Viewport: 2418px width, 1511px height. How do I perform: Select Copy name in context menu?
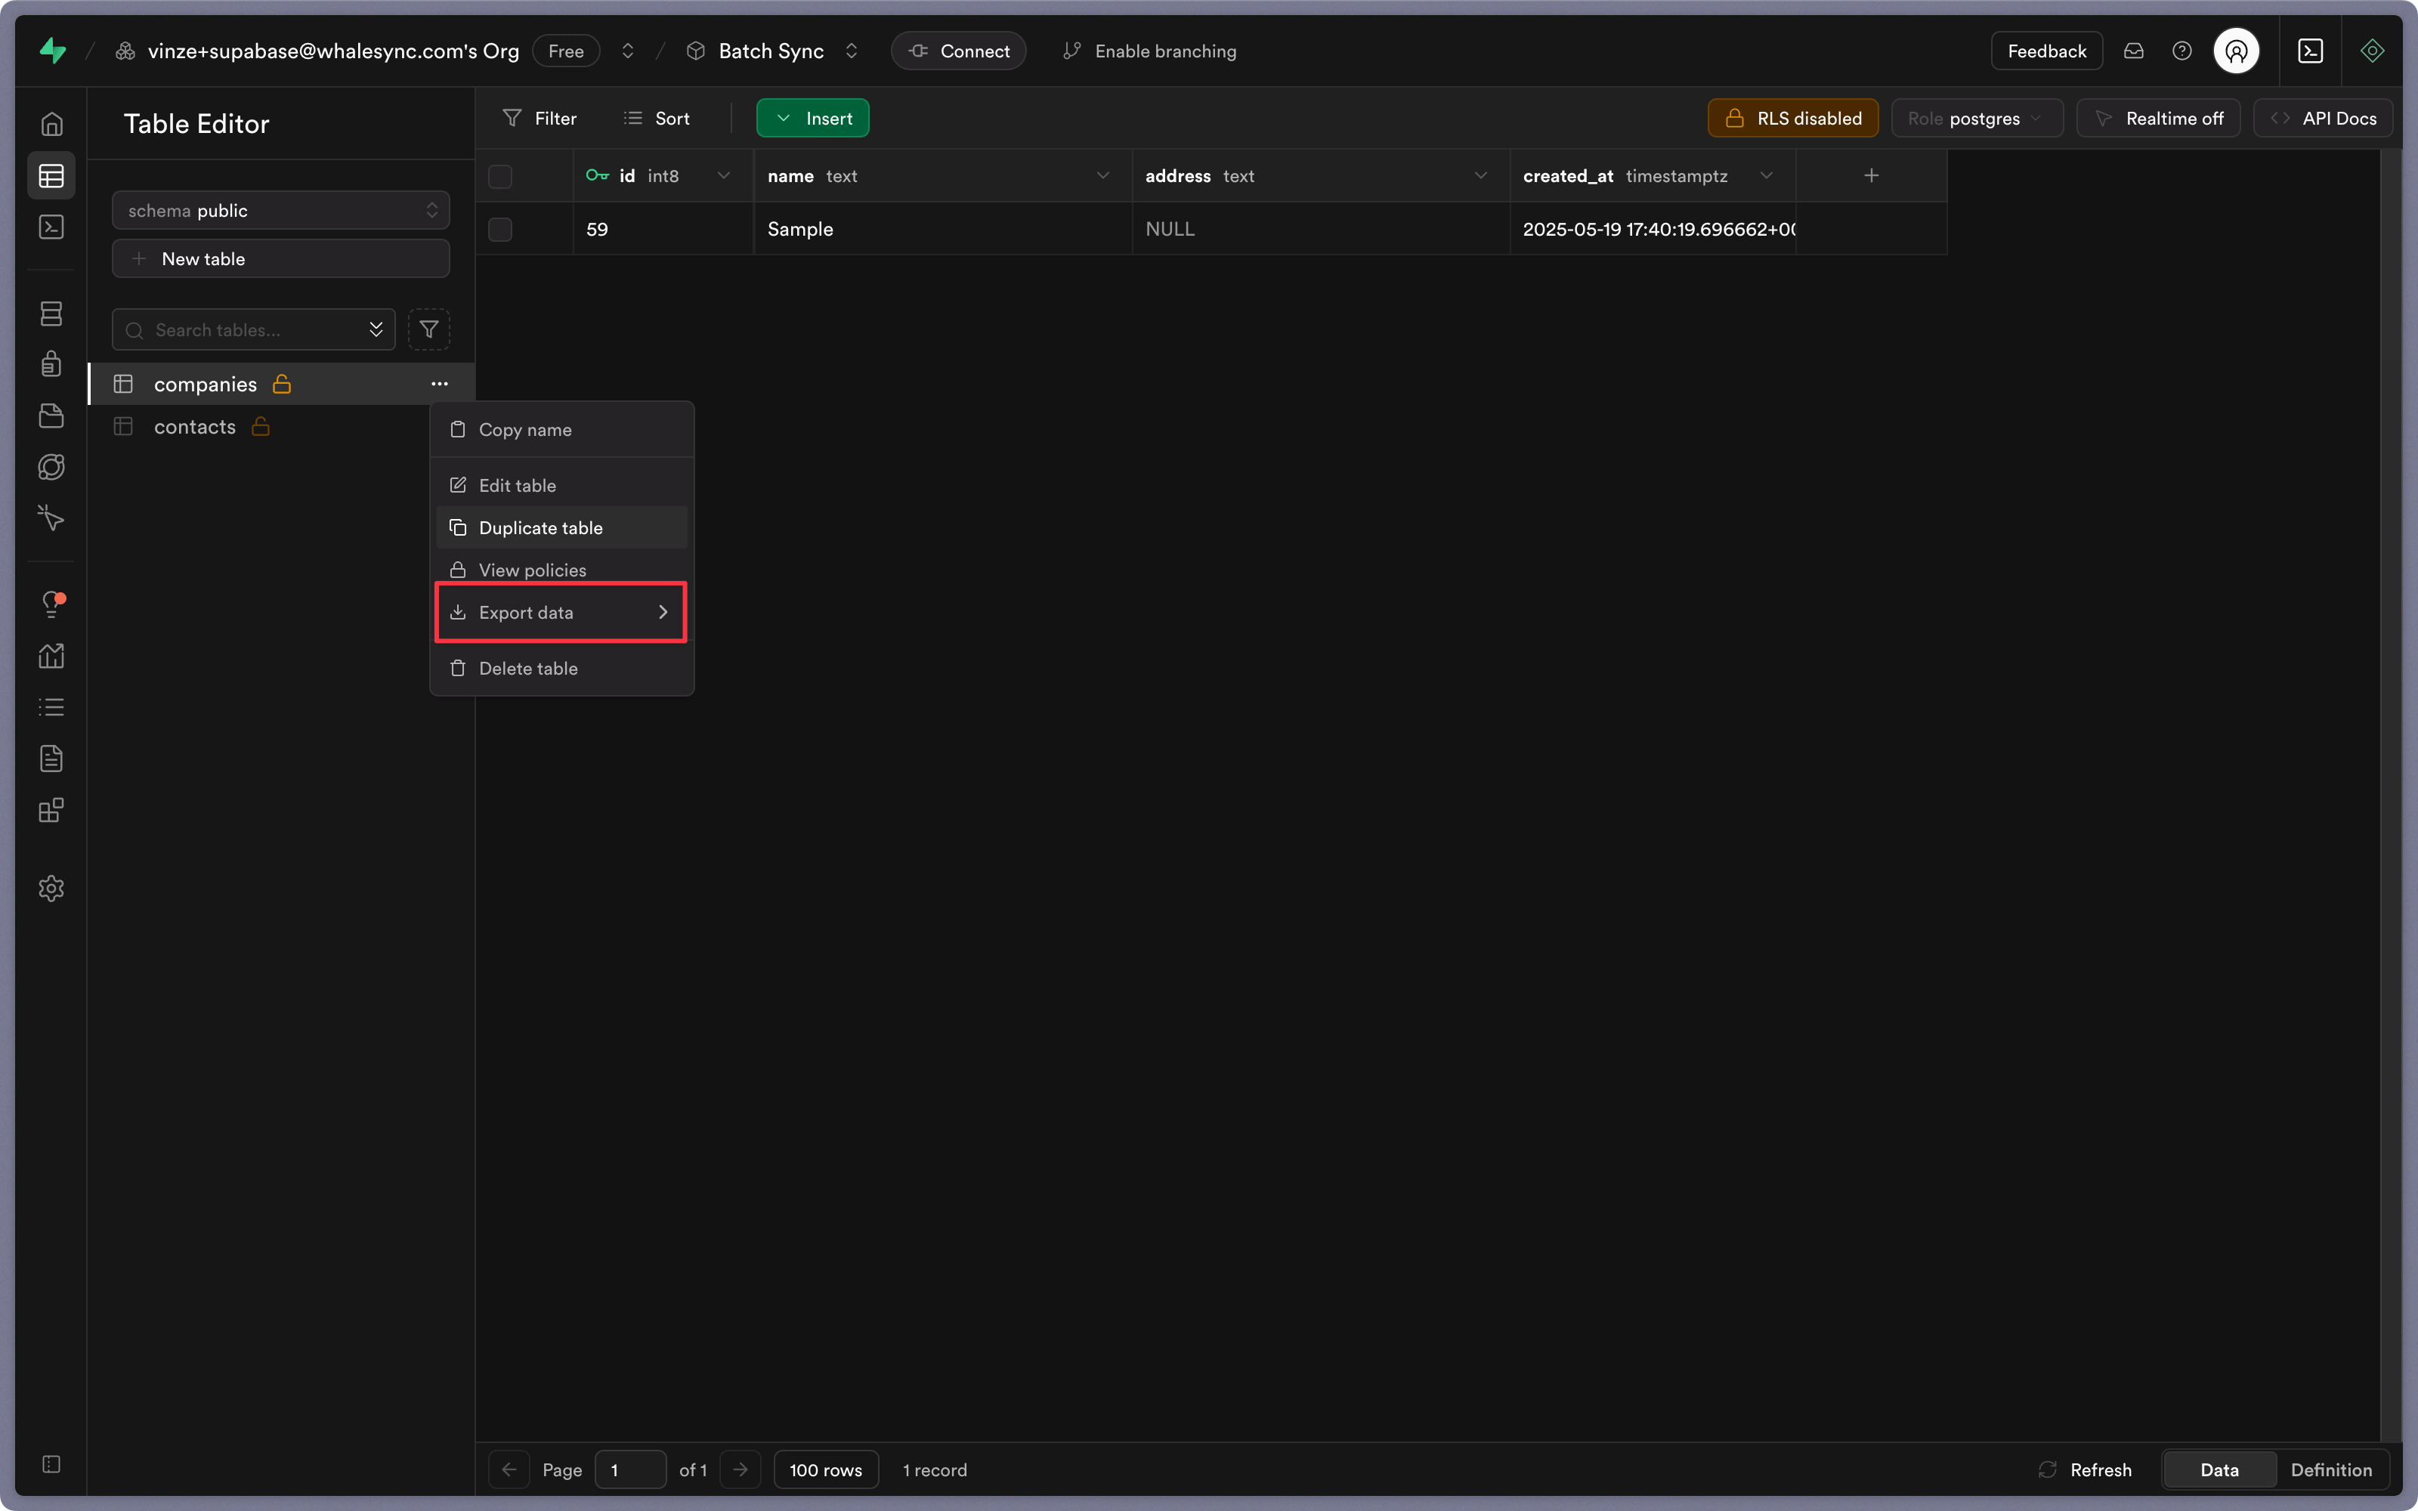point(561,430)
